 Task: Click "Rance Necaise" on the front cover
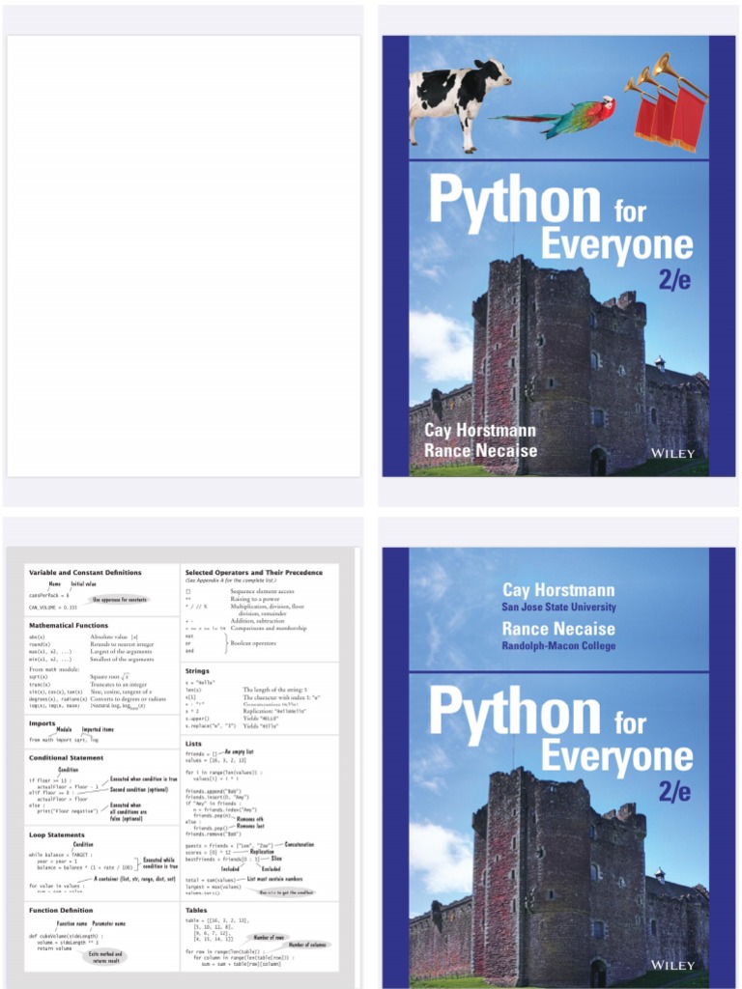click(481, 450)
